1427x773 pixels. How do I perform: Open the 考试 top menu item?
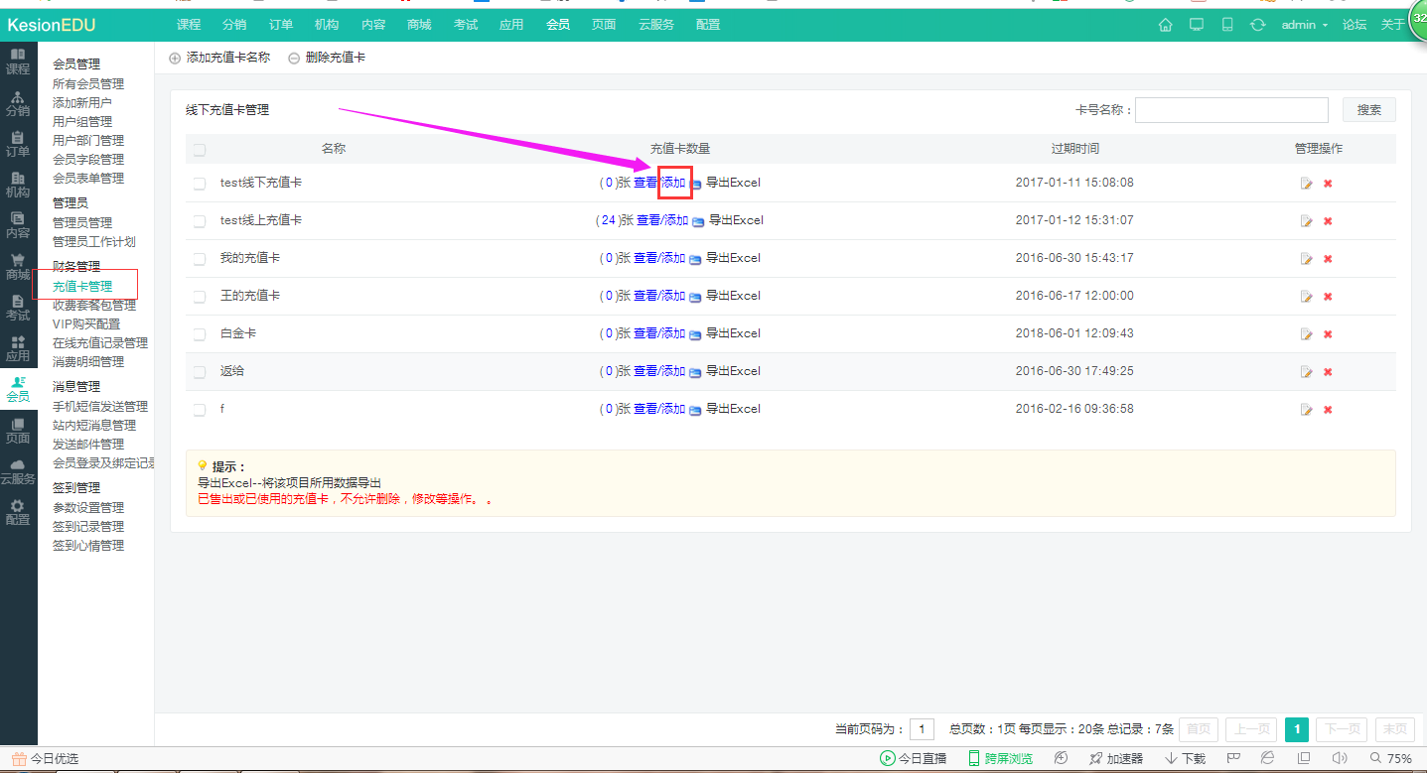(466, 25)
